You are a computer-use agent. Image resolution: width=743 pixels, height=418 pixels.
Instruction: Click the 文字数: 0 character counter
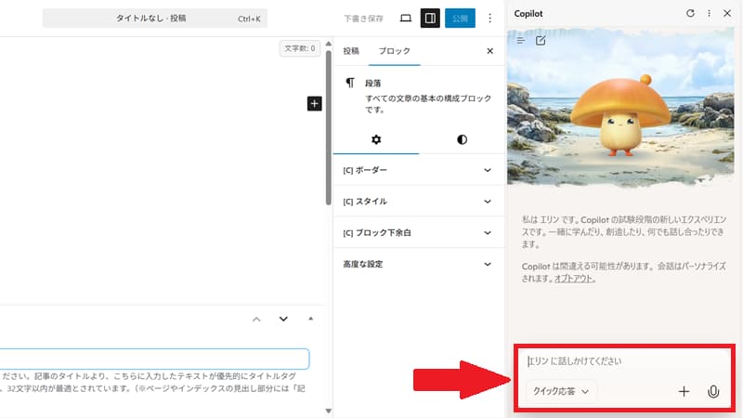point(299,48)
